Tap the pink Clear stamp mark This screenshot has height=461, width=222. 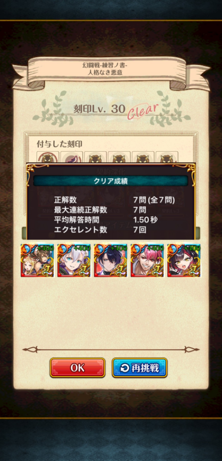click(x=143, y=112)
